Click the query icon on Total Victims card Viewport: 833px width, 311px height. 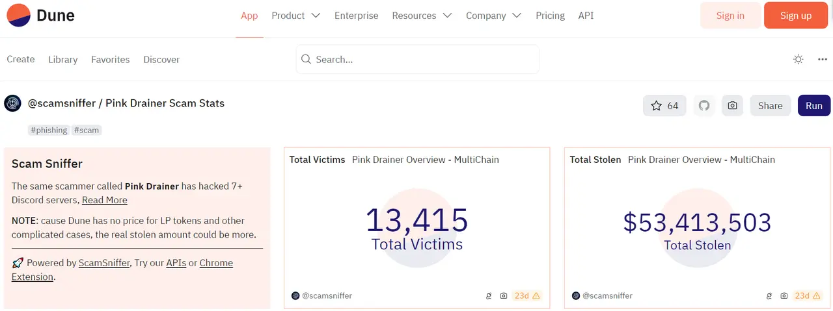pos(489,295)
